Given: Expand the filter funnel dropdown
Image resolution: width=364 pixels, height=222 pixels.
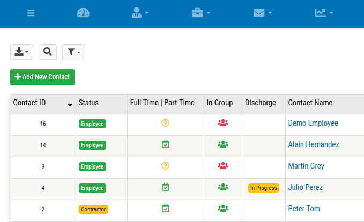Looking at the screenshot, I should tap(73, 52).
